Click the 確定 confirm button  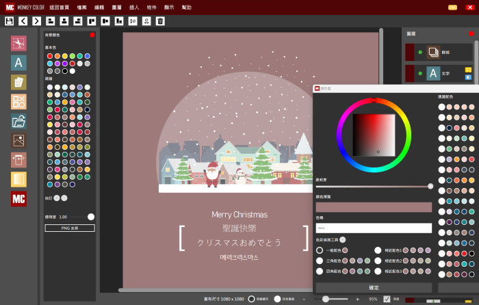(373, 288)
